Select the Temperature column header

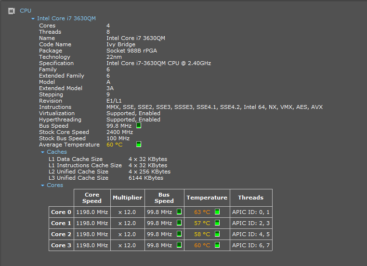[x=207, y=198]
